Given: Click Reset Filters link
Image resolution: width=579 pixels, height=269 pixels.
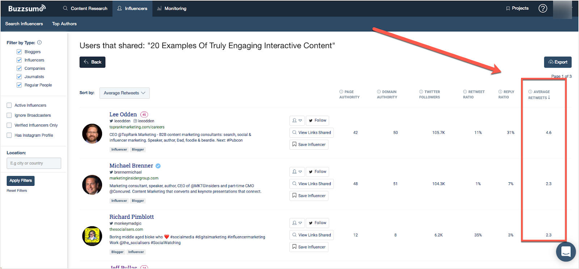Looking at the screenshot, I should (17, 191).
